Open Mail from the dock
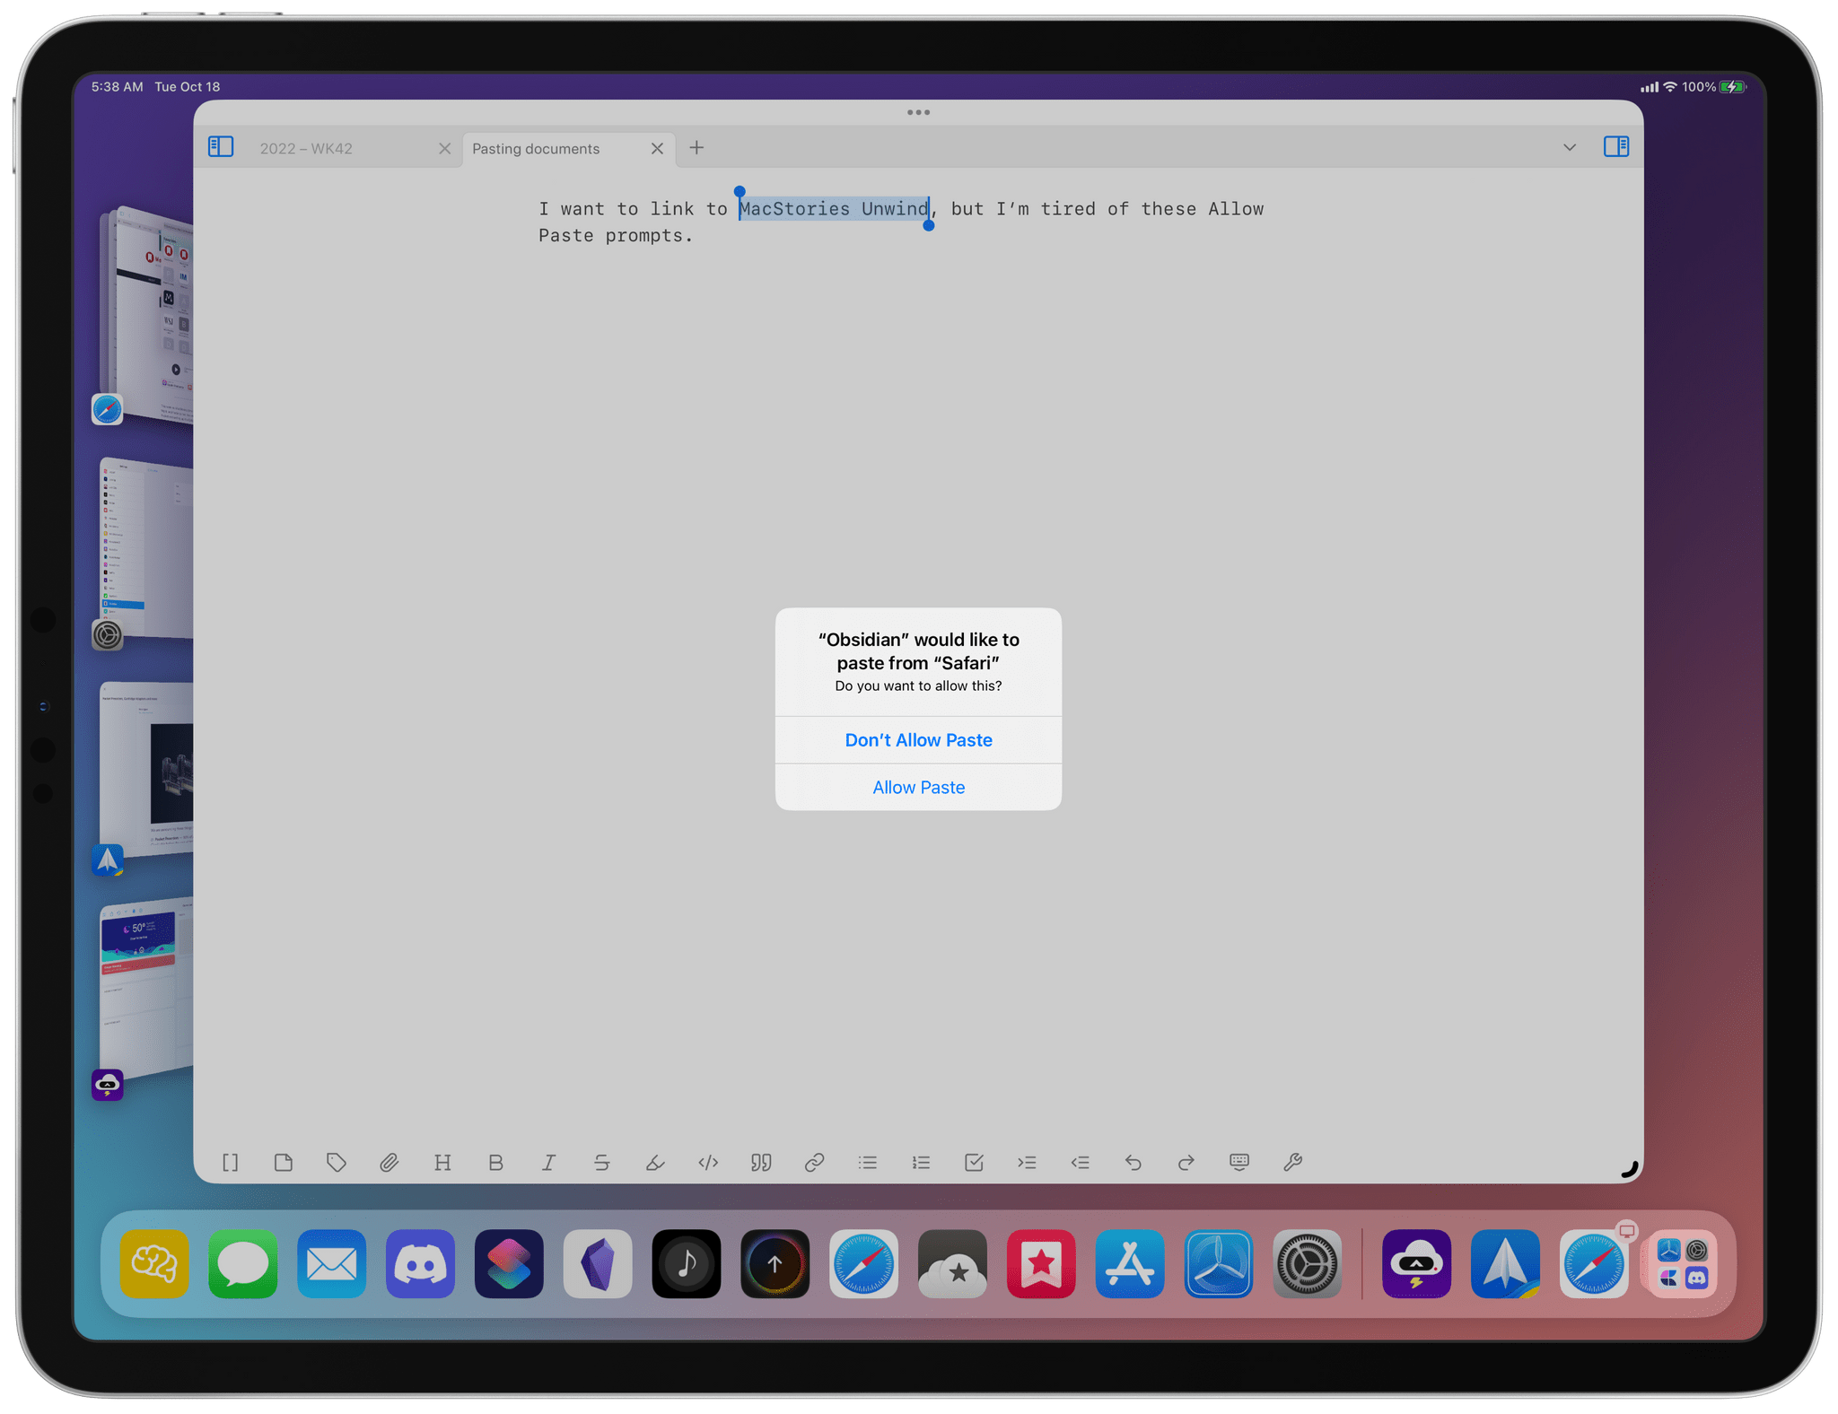This screenshot has height=1414, width=1838. click(331, 1264)
